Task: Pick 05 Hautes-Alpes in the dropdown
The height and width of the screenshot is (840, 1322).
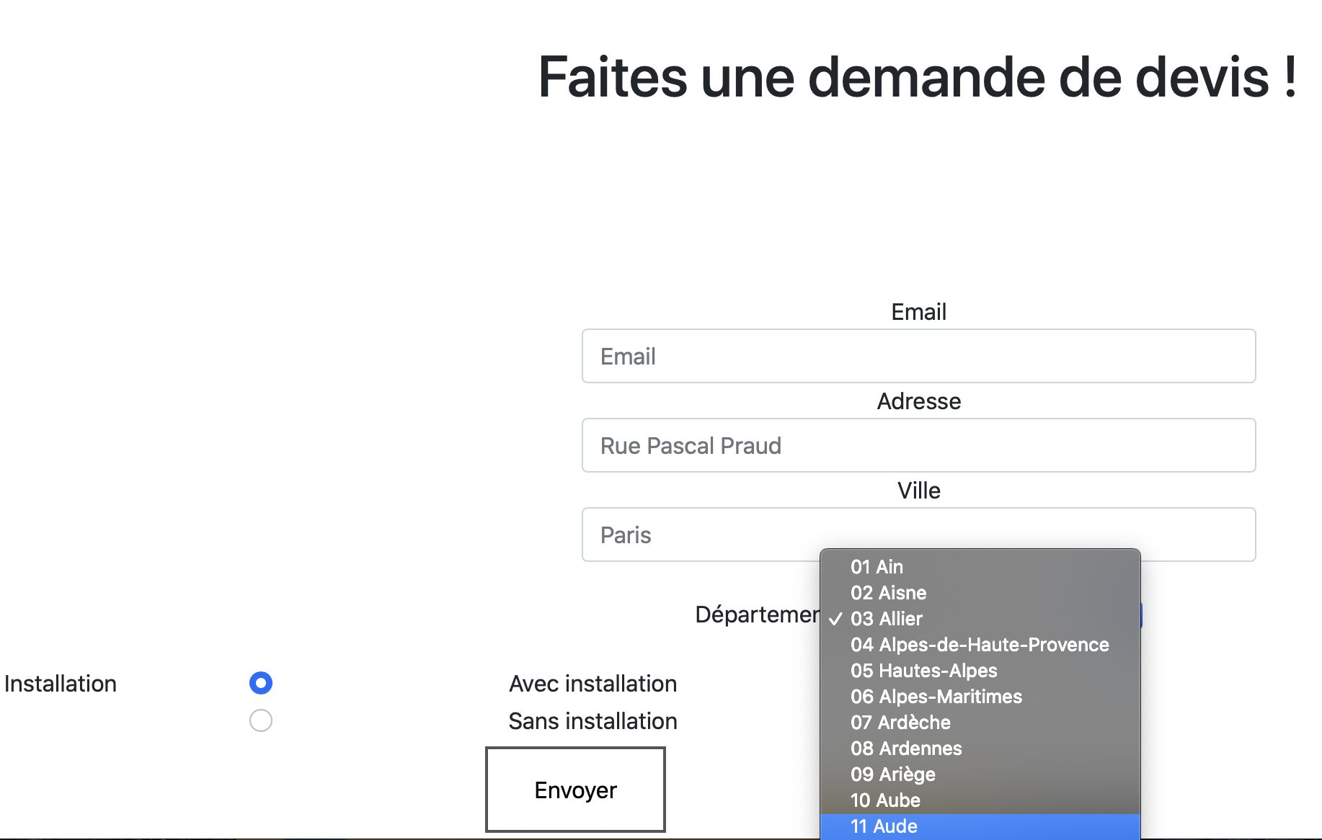Action: [923, 671]
